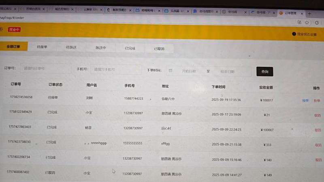Click the 用户名 column header
324x182 pixels.
[92, 85]
